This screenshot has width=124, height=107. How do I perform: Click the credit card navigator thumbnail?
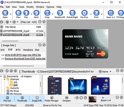pos(92,99)
